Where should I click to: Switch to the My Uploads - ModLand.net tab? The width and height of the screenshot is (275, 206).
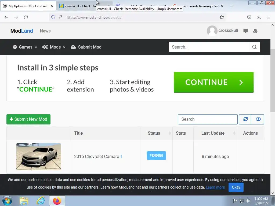[x=28, y=6]
